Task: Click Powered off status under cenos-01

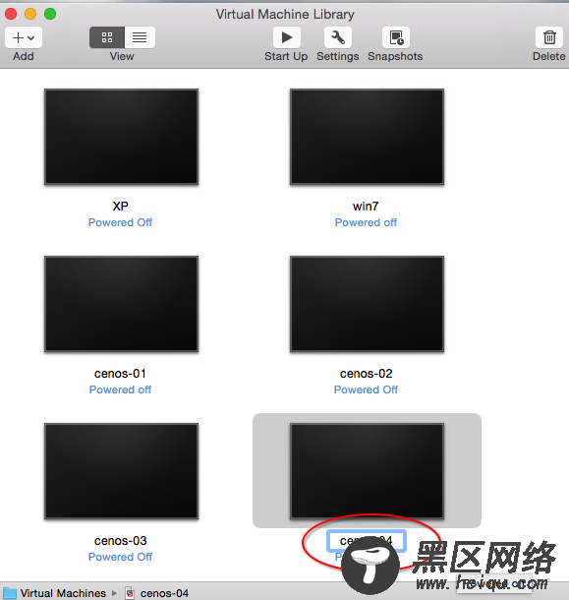Action: click(x=120, y=390)
